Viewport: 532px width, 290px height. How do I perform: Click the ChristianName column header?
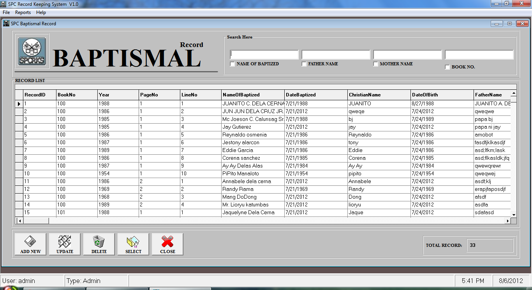(379, 95)
